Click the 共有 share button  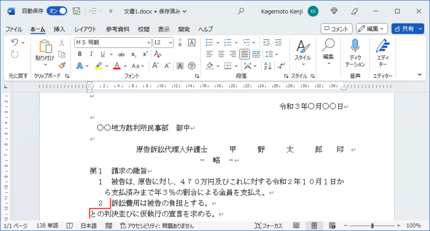click(407, 28)
